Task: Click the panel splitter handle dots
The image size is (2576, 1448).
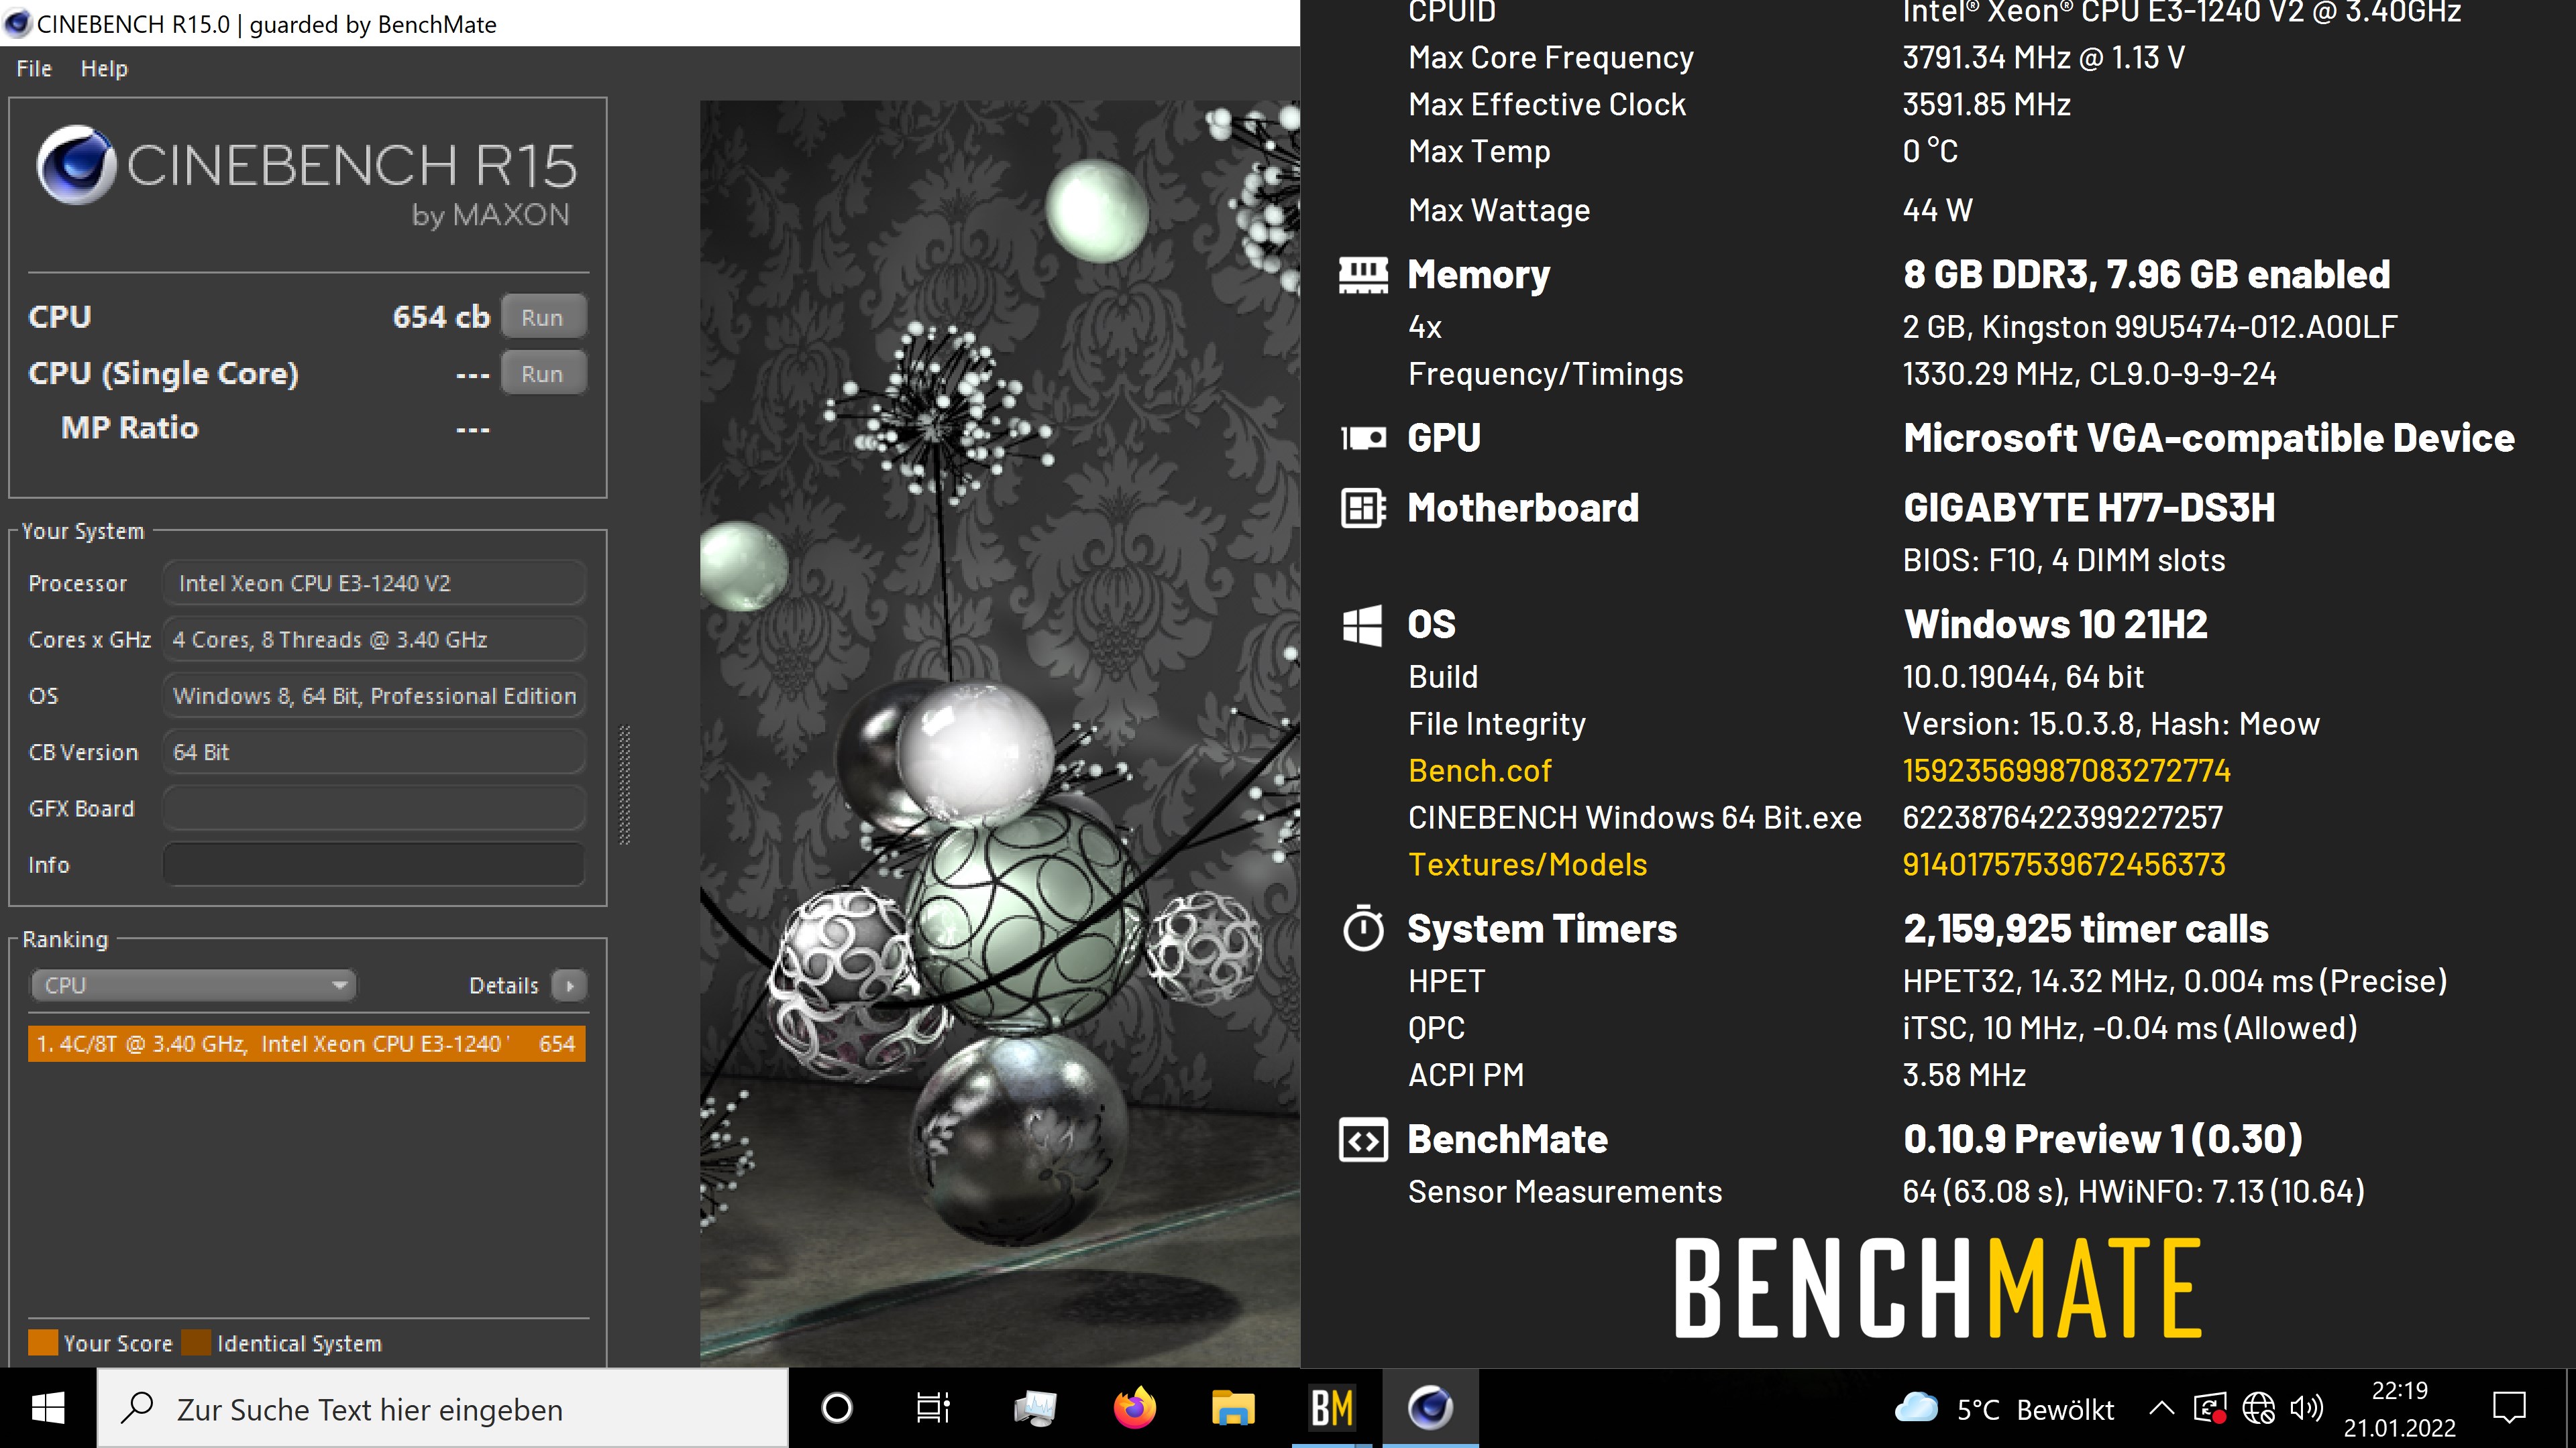Action: coord(625,786)
